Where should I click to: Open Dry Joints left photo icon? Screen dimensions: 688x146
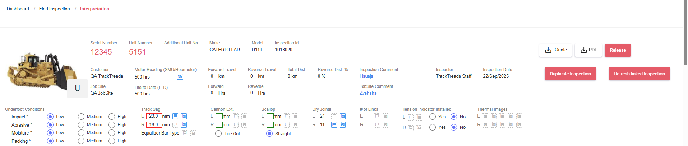[x=343, y=116]
